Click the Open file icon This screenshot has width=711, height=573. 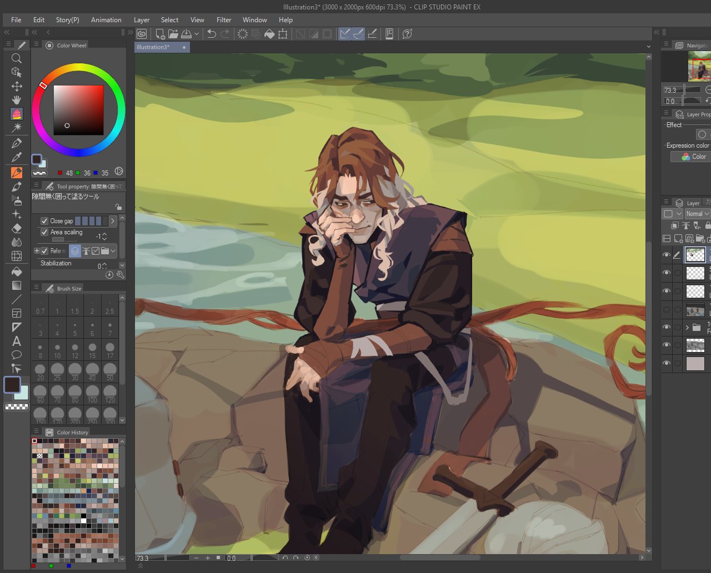[x=173, y=34]
